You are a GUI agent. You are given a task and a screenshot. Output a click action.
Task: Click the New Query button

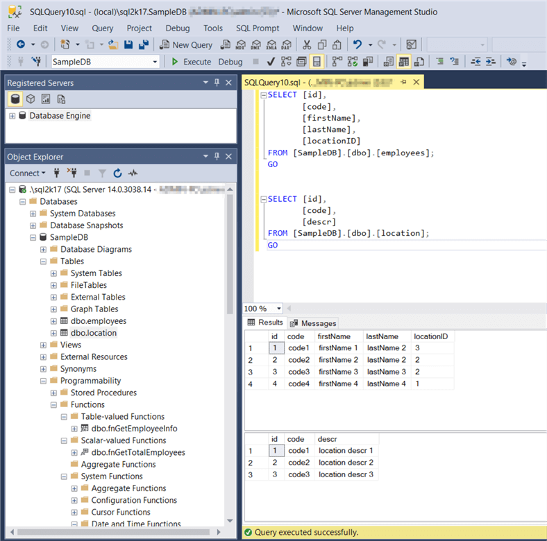click(x=186, y=45)
